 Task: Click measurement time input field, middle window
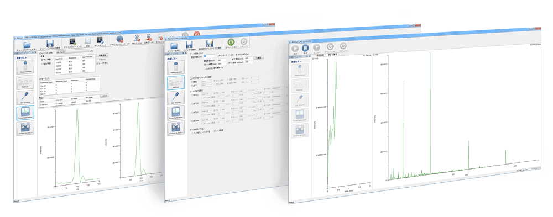click(x=209, y=56)
